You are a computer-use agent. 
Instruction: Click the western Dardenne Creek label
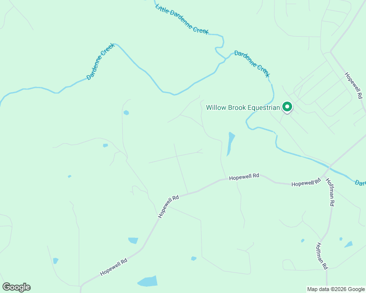pos(101,62)
